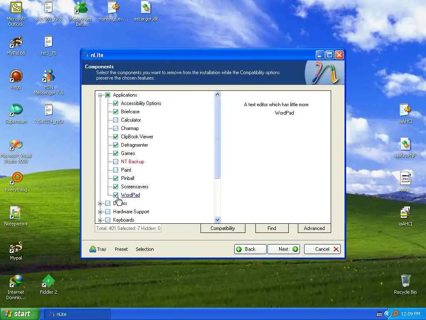
Task: Select the Keyboards tree label
Action: click(124, 220)
